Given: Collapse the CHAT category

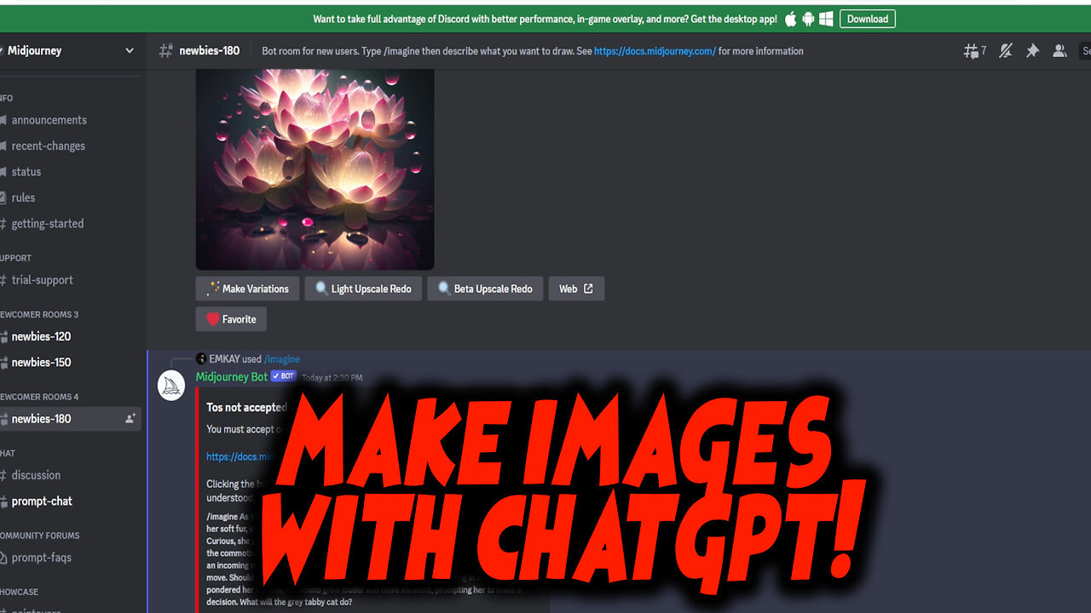Looking at the screenshot, I should point(8,453).
